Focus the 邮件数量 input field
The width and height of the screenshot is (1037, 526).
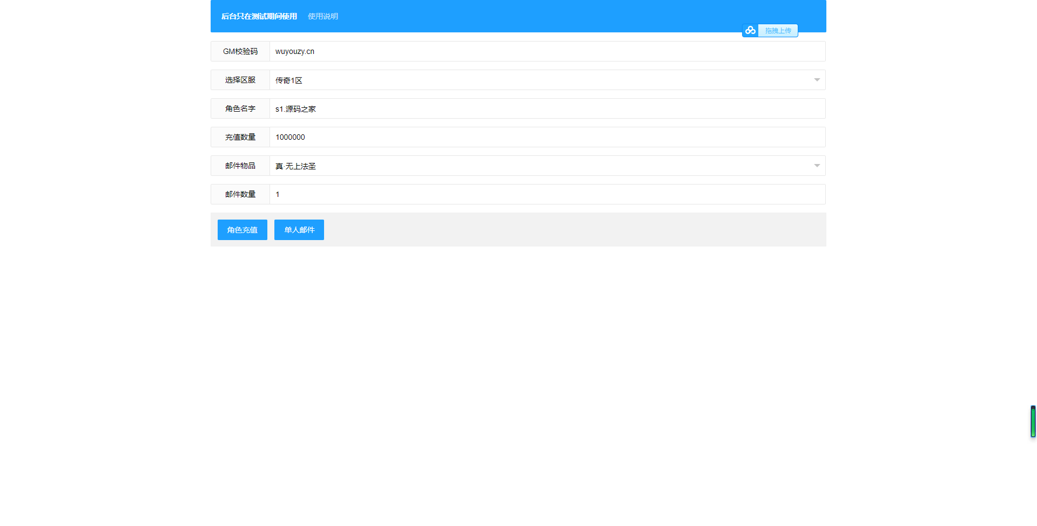[x=548, y=194]
